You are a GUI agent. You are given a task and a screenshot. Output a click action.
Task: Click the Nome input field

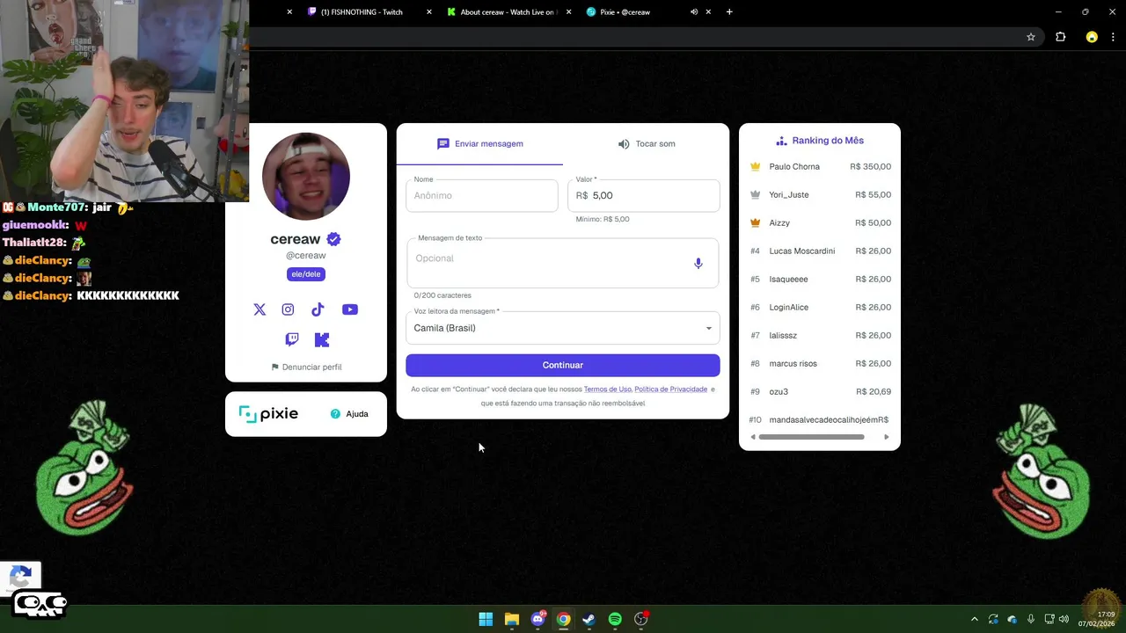(x=482, y=195)
